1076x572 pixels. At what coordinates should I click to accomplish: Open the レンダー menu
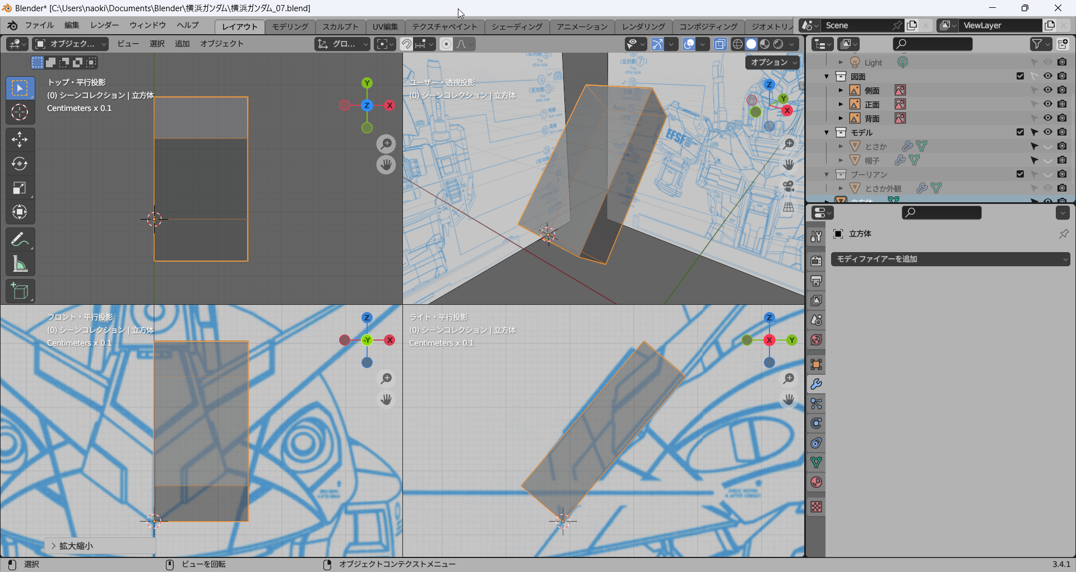click(x=104, y=25)
